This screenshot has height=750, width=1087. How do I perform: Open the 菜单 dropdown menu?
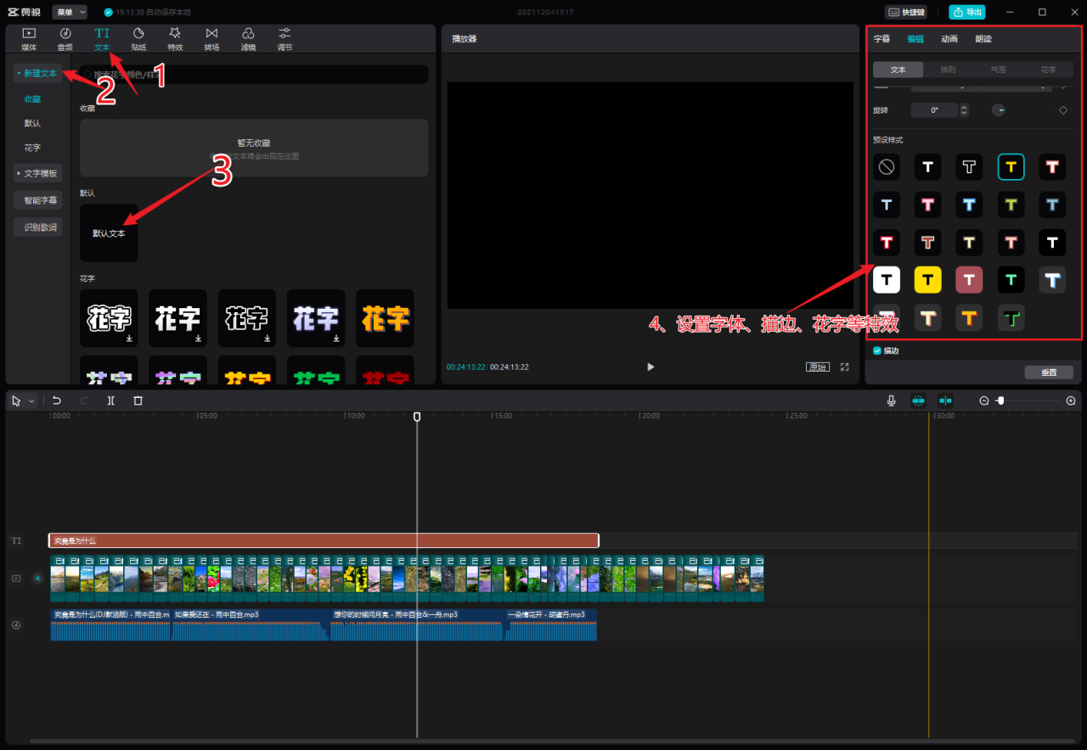pyautogui.click(x=70, y=12)
